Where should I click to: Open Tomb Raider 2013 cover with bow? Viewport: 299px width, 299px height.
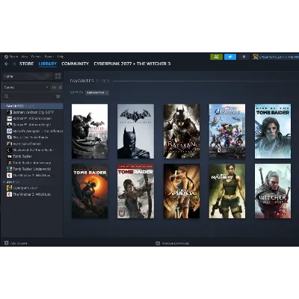[x=135, y=191]
